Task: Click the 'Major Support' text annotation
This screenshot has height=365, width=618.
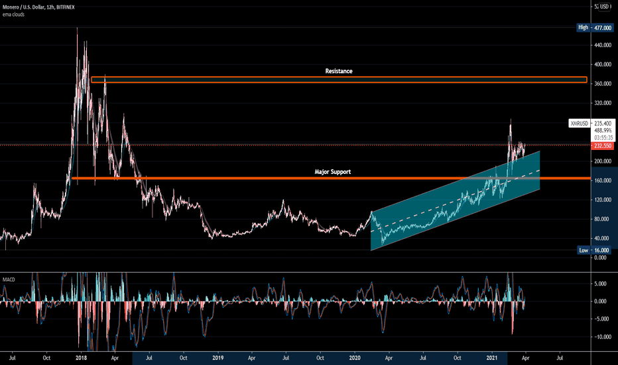Action: (333, 172)
